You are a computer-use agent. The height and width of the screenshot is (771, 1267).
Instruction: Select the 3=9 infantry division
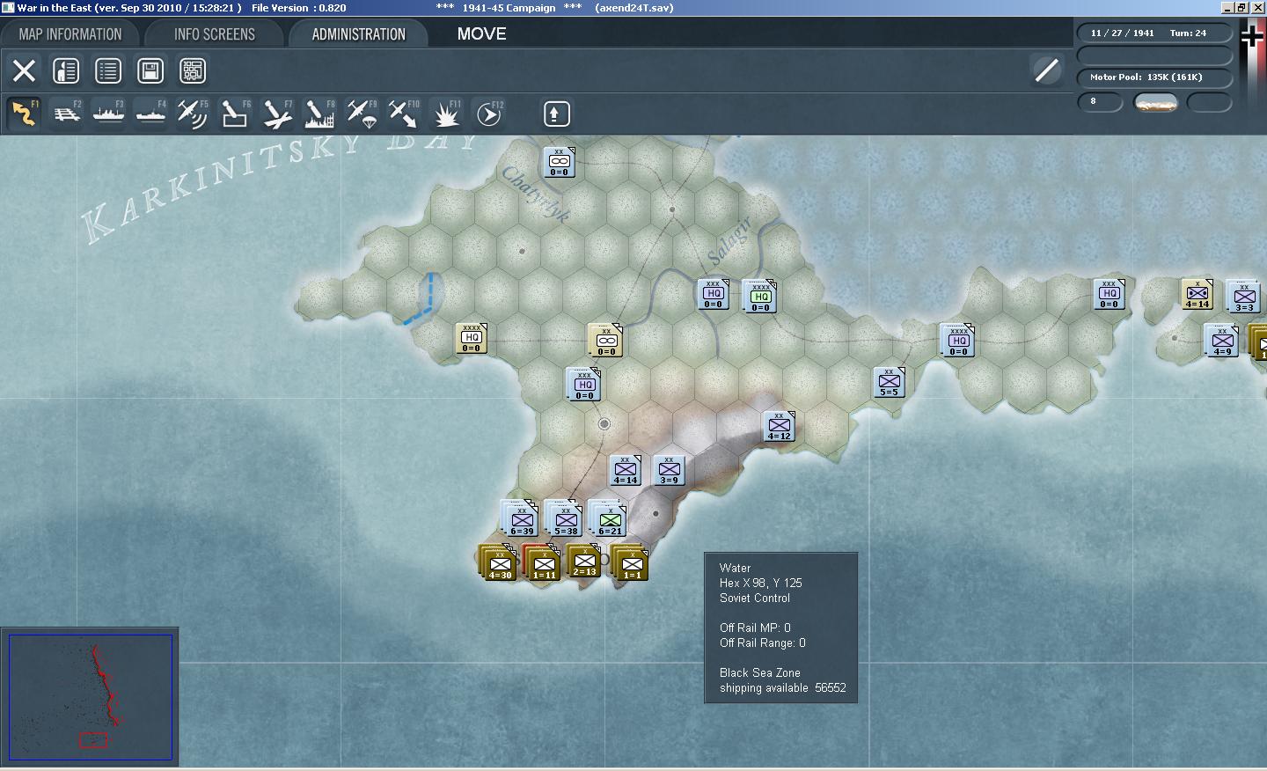[x=670, y=471]
